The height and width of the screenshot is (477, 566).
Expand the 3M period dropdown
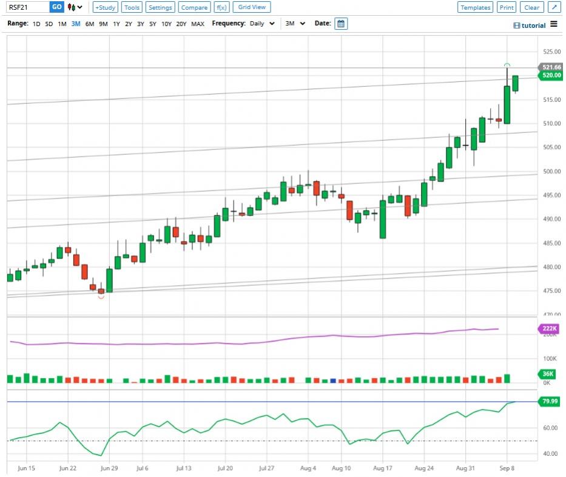tap(297, 24)
